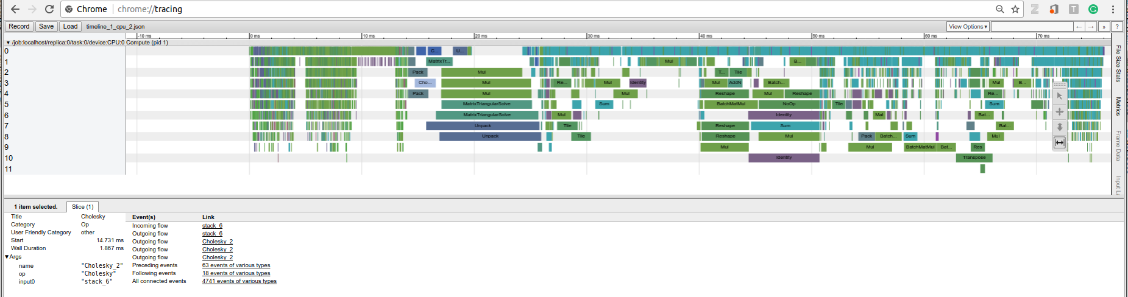The image size is (1128, 297).
Task: Click the search input field in toolbar
Action: coord(1032,27)
